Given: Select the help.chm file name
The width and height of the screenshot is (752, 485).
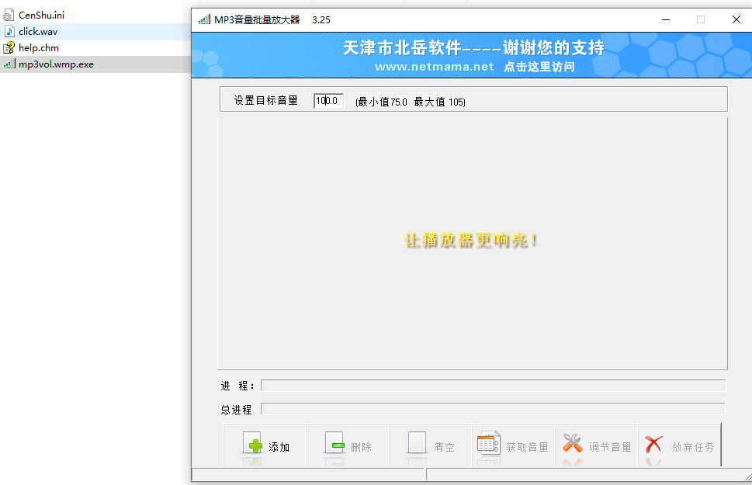Looking at the screenshot, I should pyautogui.click(x=38, y=48).
